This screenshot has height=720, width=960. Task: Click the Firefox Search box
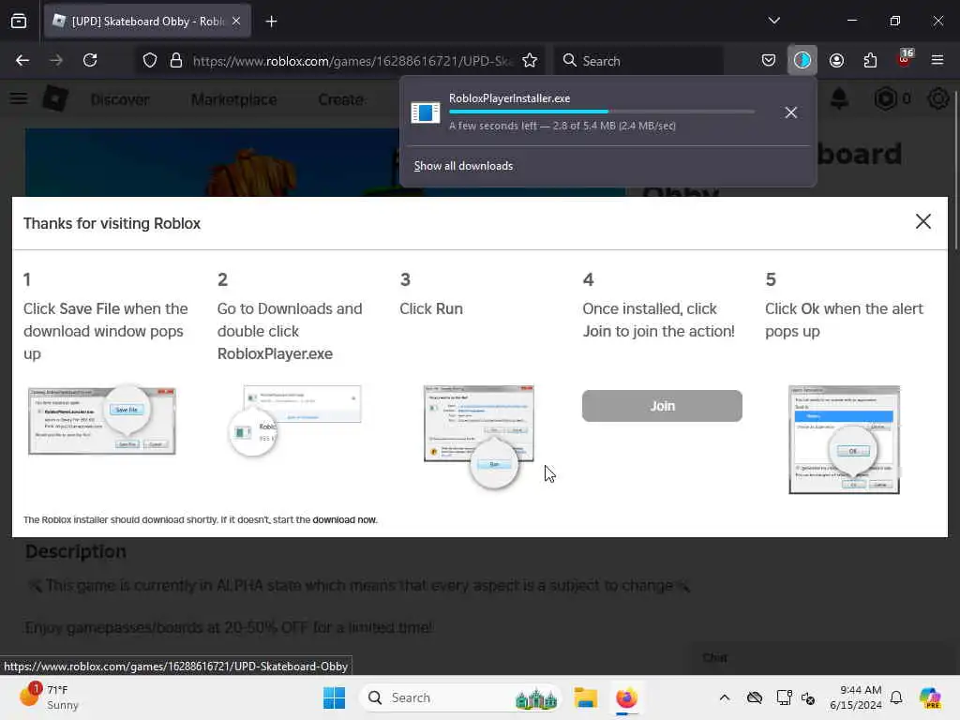638,61
